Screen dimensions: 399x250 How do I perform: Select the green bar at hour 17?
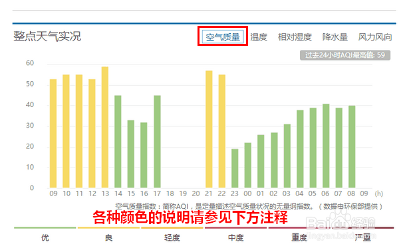click(157, 142)
